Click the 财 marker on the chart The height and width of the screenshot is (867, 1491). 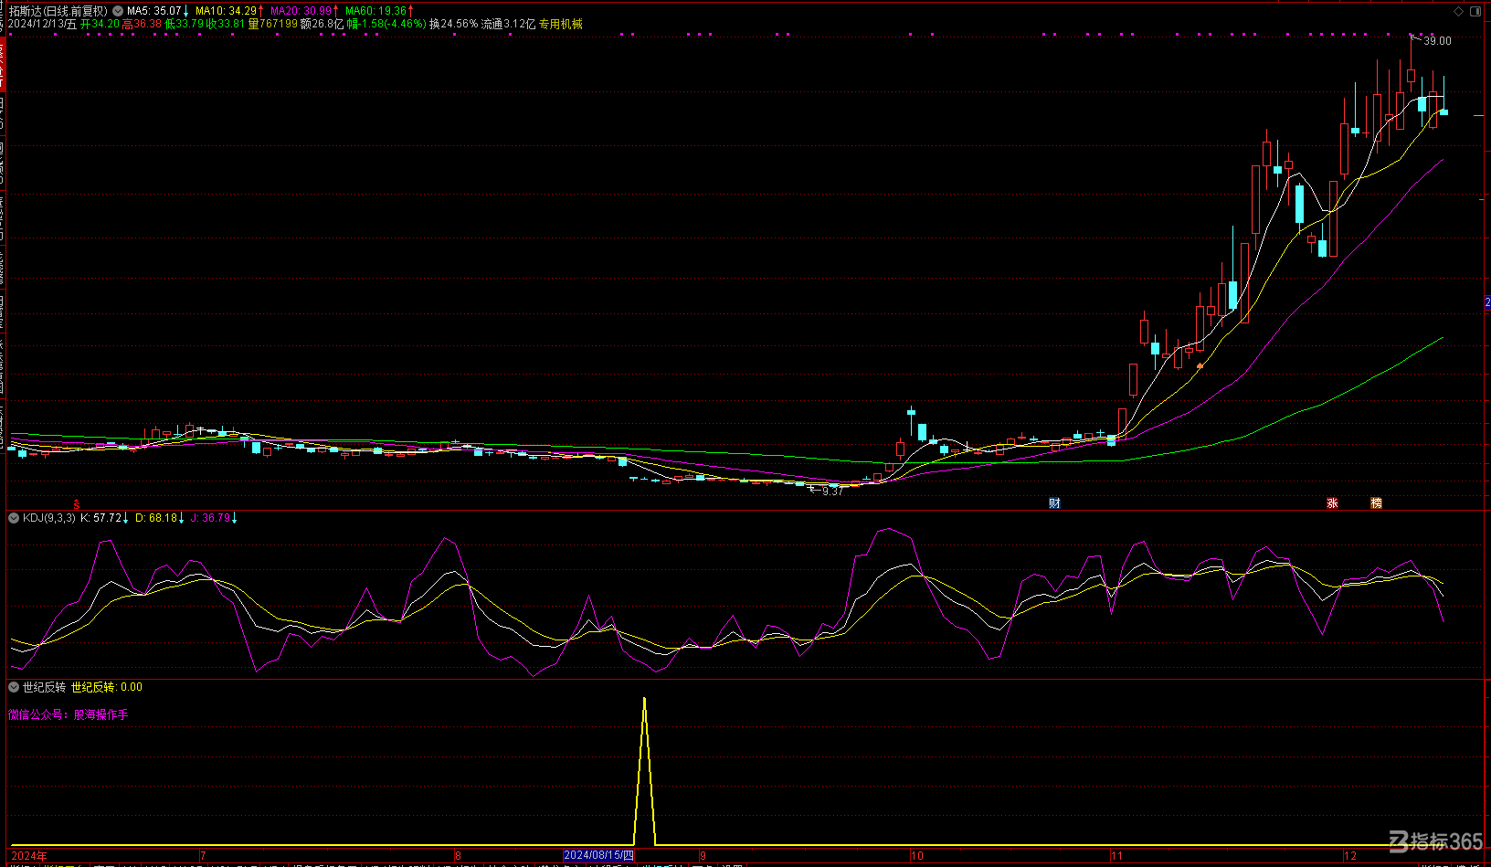point(1054,503)
